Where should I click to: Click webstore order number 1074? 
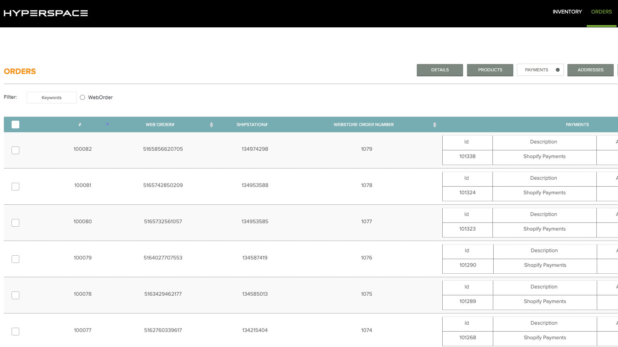367,330
